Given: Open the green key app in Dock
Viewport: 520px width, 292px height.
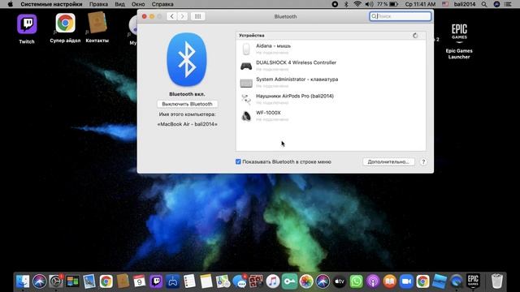Looking at the screenshot, I should click(289, 281).
